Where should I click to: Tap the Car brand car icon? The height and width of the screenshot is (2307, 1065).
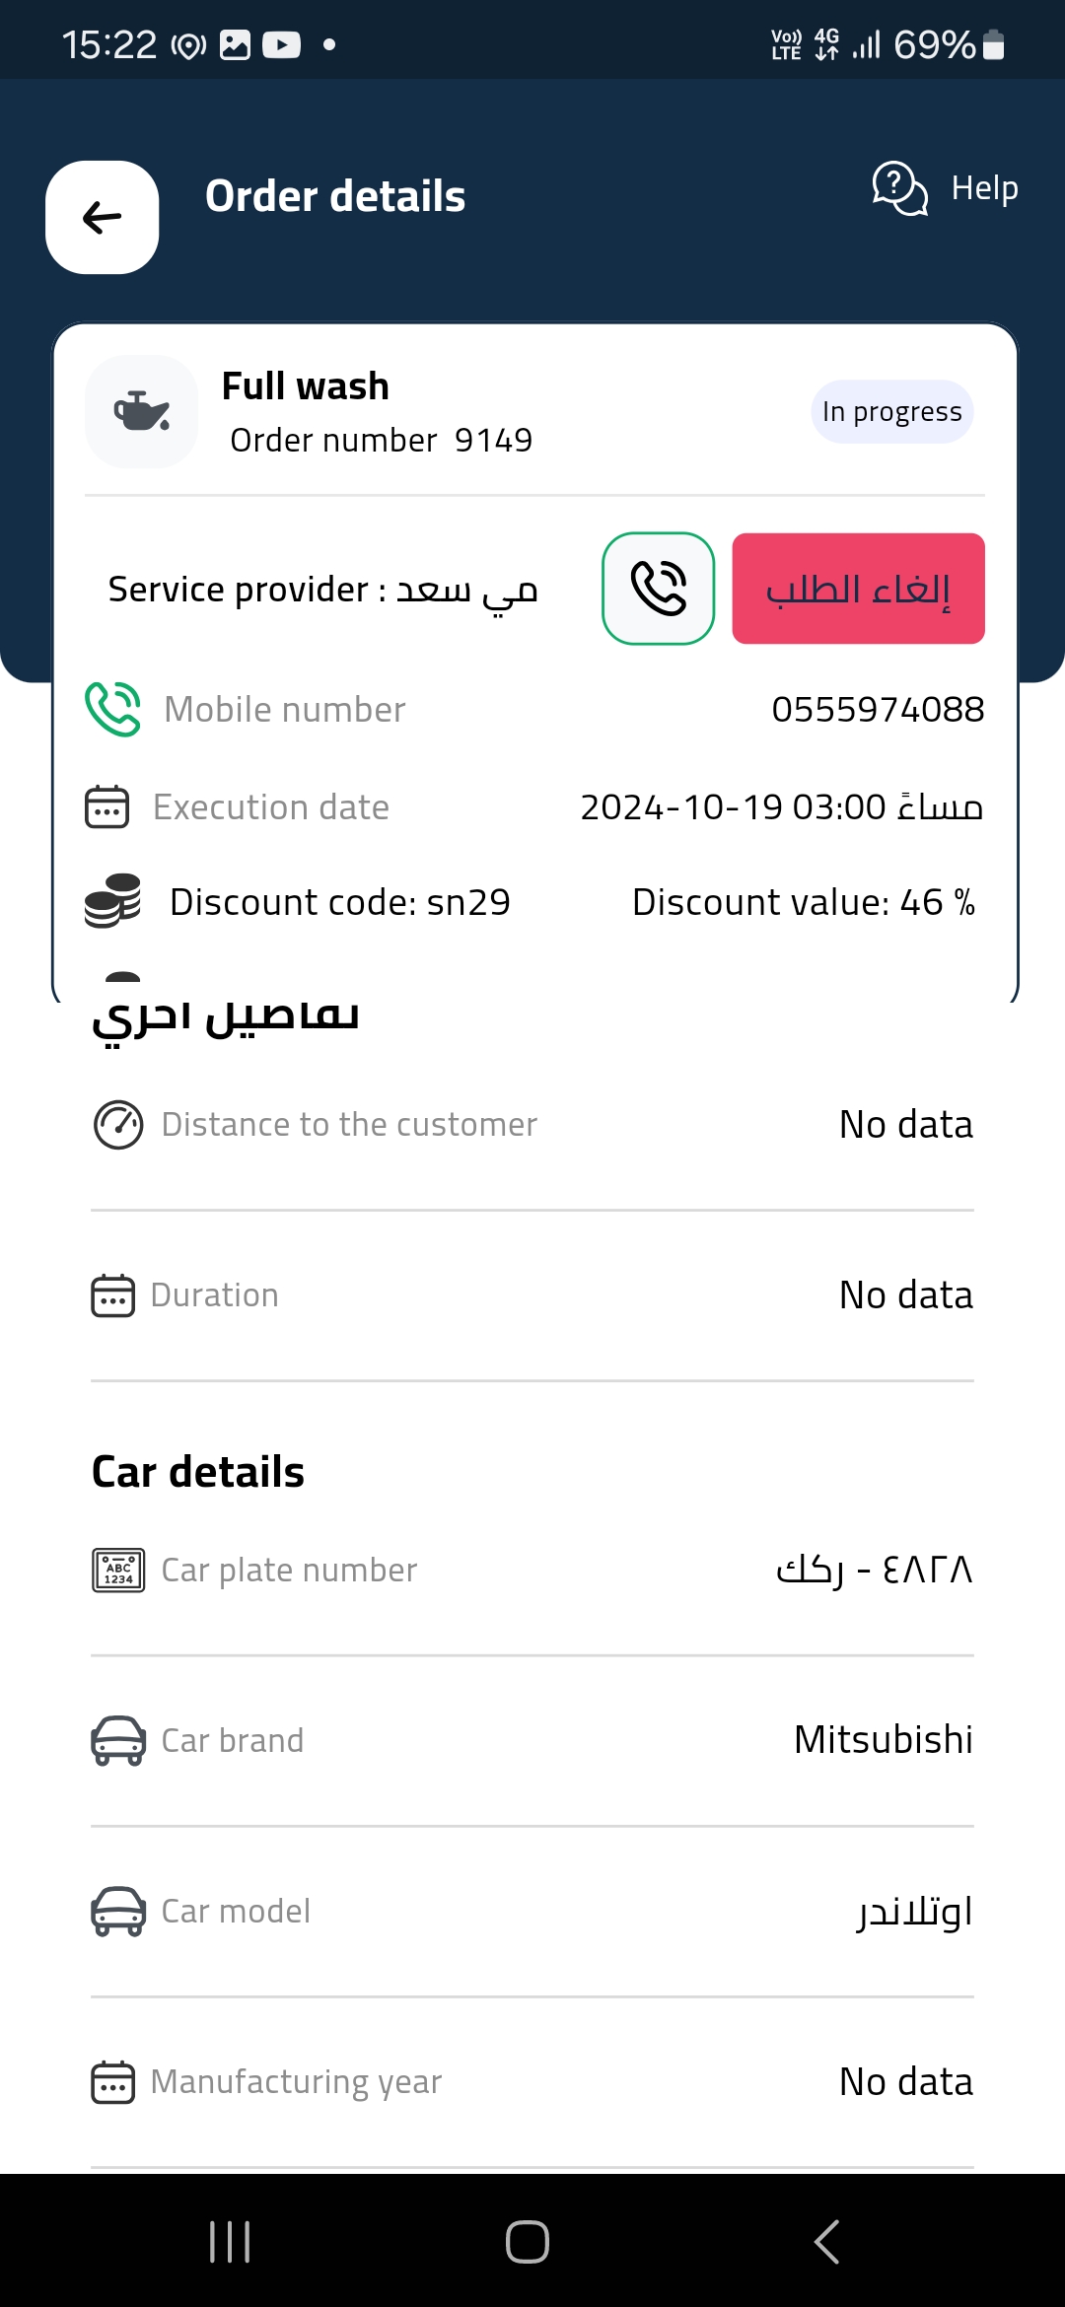coord(118,1741)
